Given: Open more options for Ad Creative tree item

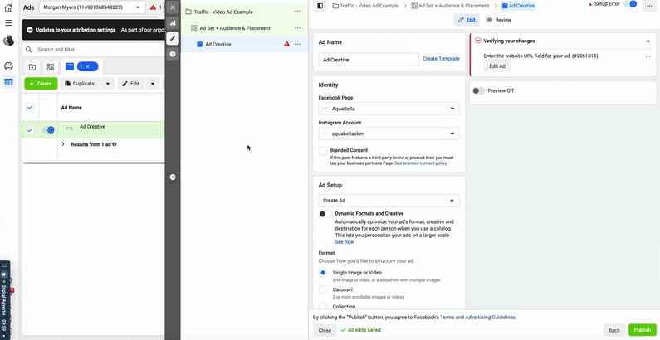Looking at the screenshot, I should pos(297,44).
